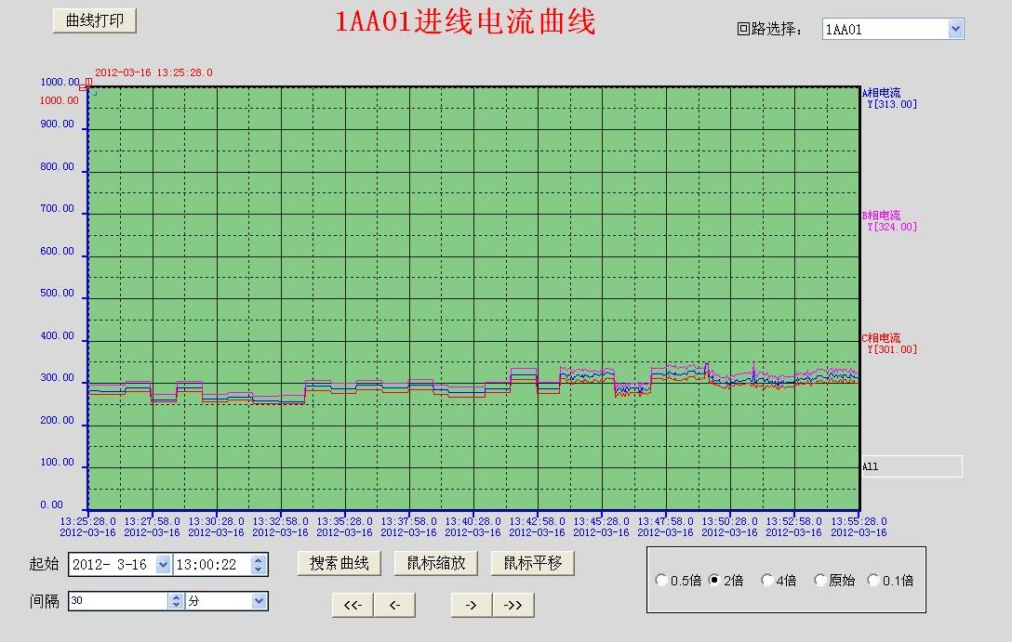Step back with the <- button
Screen dimensions: 1012x642
(x=394, y=605)
